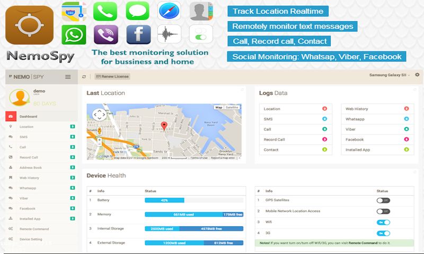424x254 pixels.
Task: Click the red location marker on map
Action: pos(164,126)
